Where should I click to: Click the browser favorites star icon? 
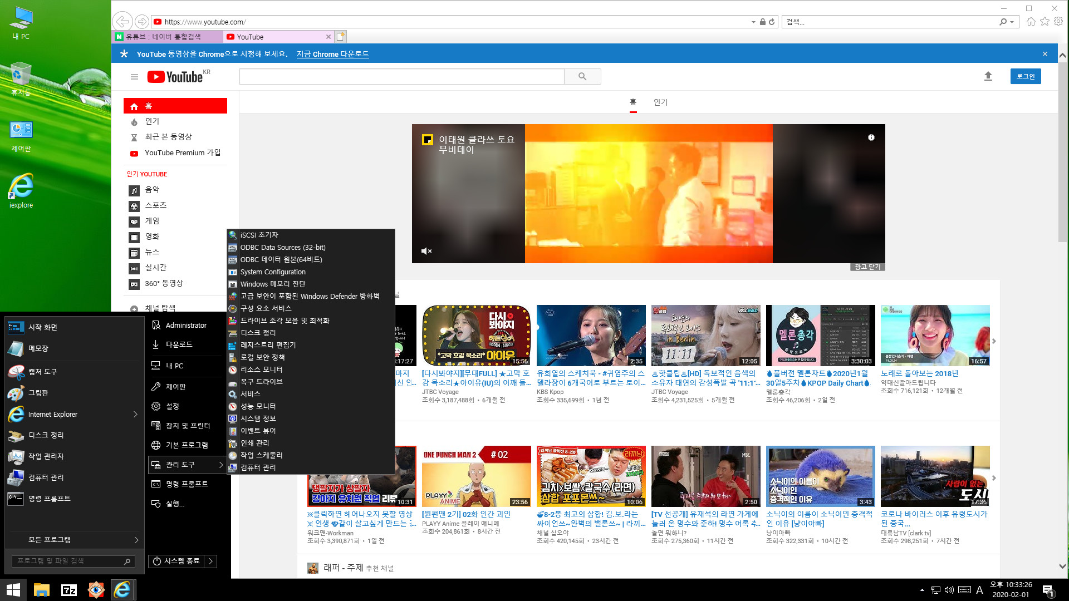point(1045,22)
